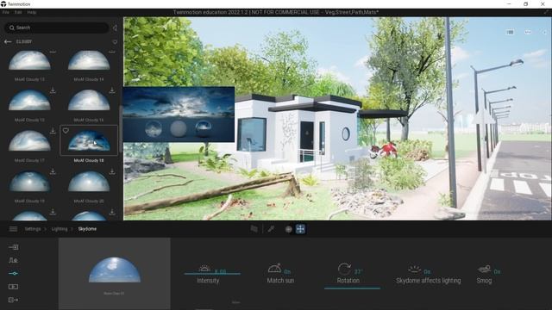The height and width of the screenshot is (310, 552).
Task: Toggle the Smog setting
Action: pos(488,274)
